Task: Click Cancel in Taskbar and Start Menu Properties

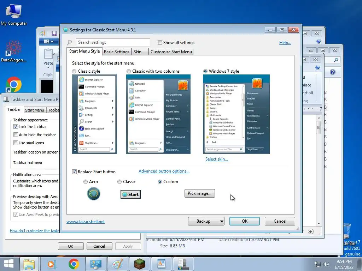Action: tap(99, 246)
